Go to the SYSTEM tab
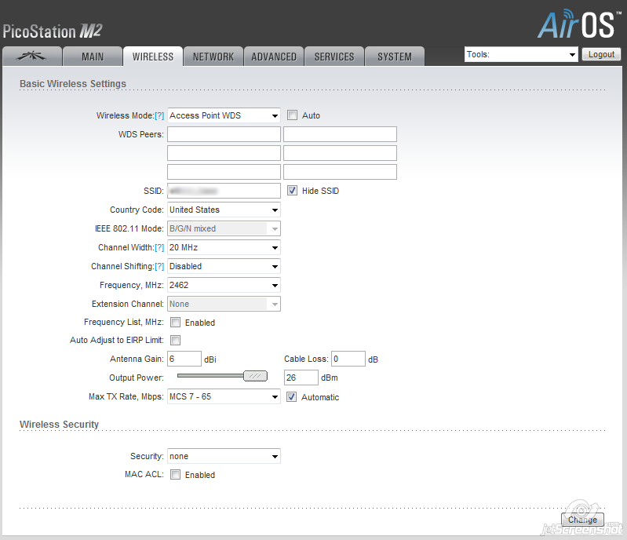The width and height of the screenshot is (627, 540). coord(394,57)
